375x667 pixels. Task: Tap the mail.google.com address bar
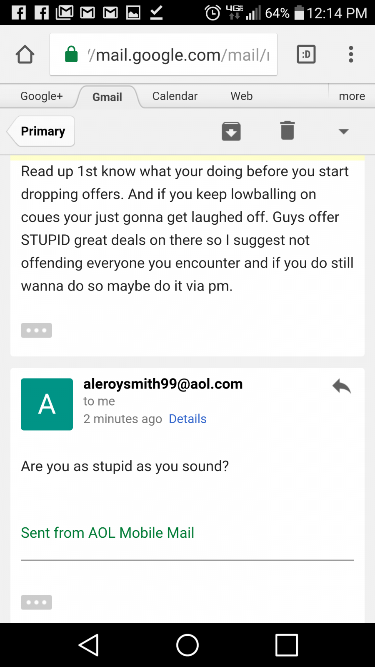163,54
